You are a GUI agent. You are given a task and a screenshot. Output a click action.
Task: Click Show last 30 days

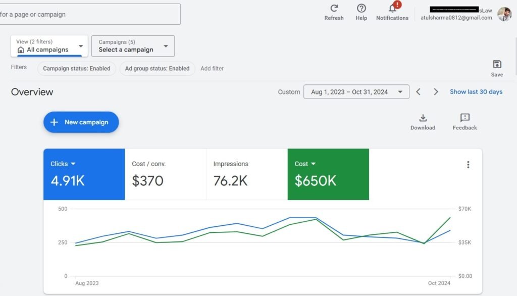[476, 91]
